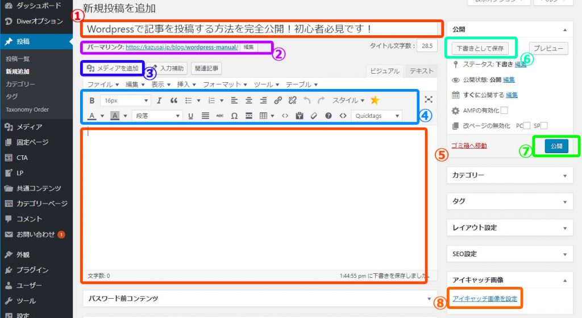Viewport: 582px width, 318px height.
Task: Open the 挿入 editor menu
Action: [186, 84]
